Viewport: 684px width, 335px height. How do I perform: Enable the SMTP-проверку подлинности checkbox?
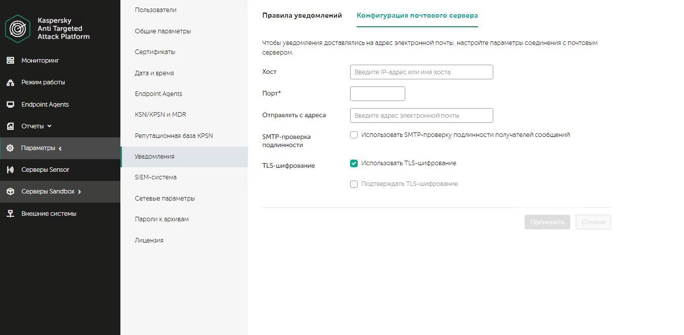pos(354,135)
